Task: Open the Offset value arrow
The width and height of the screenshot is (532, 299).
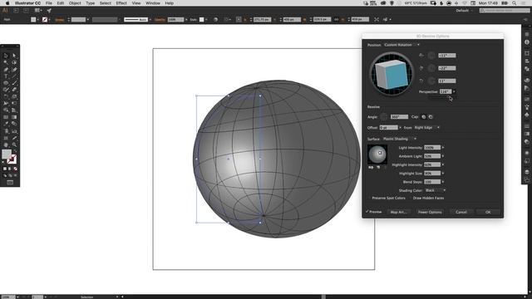Action: (400, 127)
